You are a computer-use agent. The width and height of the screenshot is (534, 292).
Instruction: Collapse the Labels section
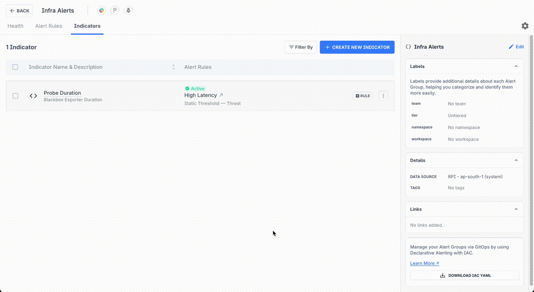[516, 67]
